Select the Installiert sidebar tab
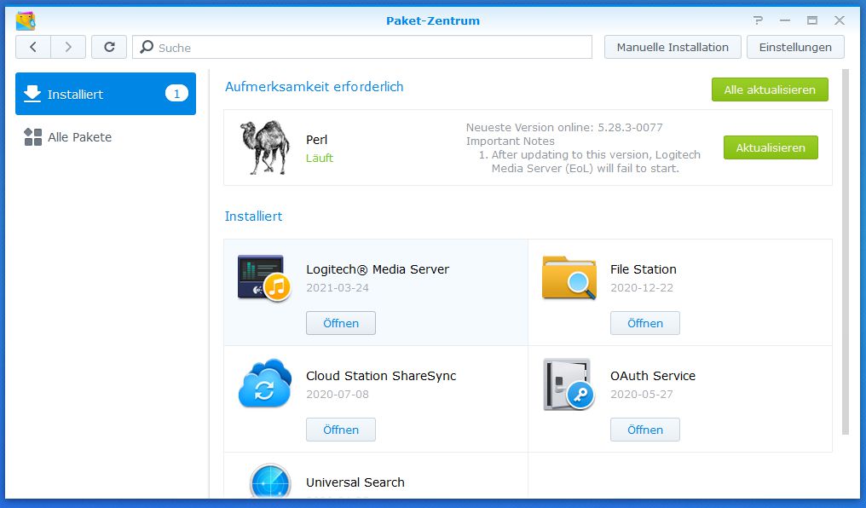 tap(106, 94)
